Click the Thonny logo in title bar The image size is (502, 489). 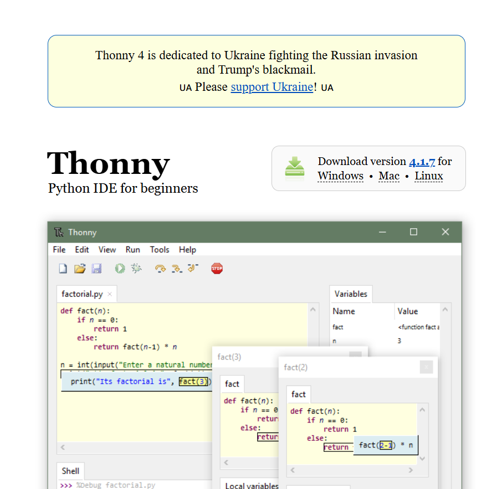pyautogui.click(x=59, y=233)
